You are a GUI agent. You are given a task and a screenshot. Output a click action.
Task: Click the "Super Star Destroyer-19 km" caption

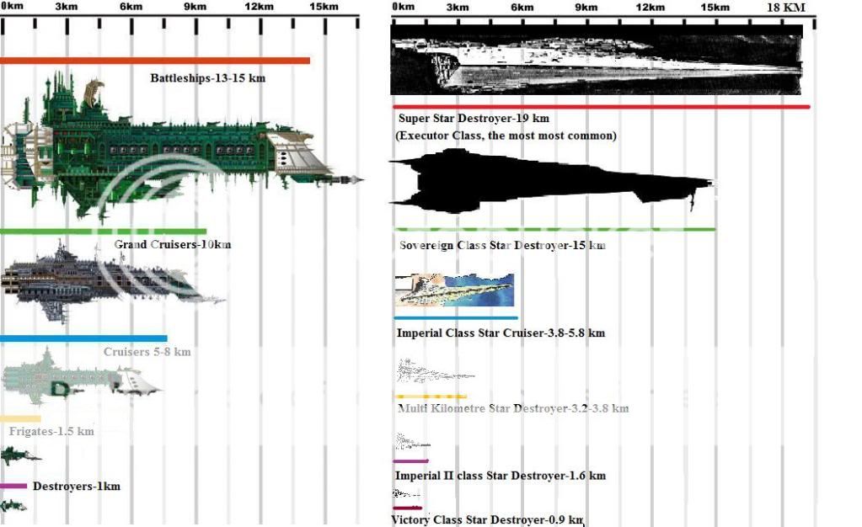point(474,118)
